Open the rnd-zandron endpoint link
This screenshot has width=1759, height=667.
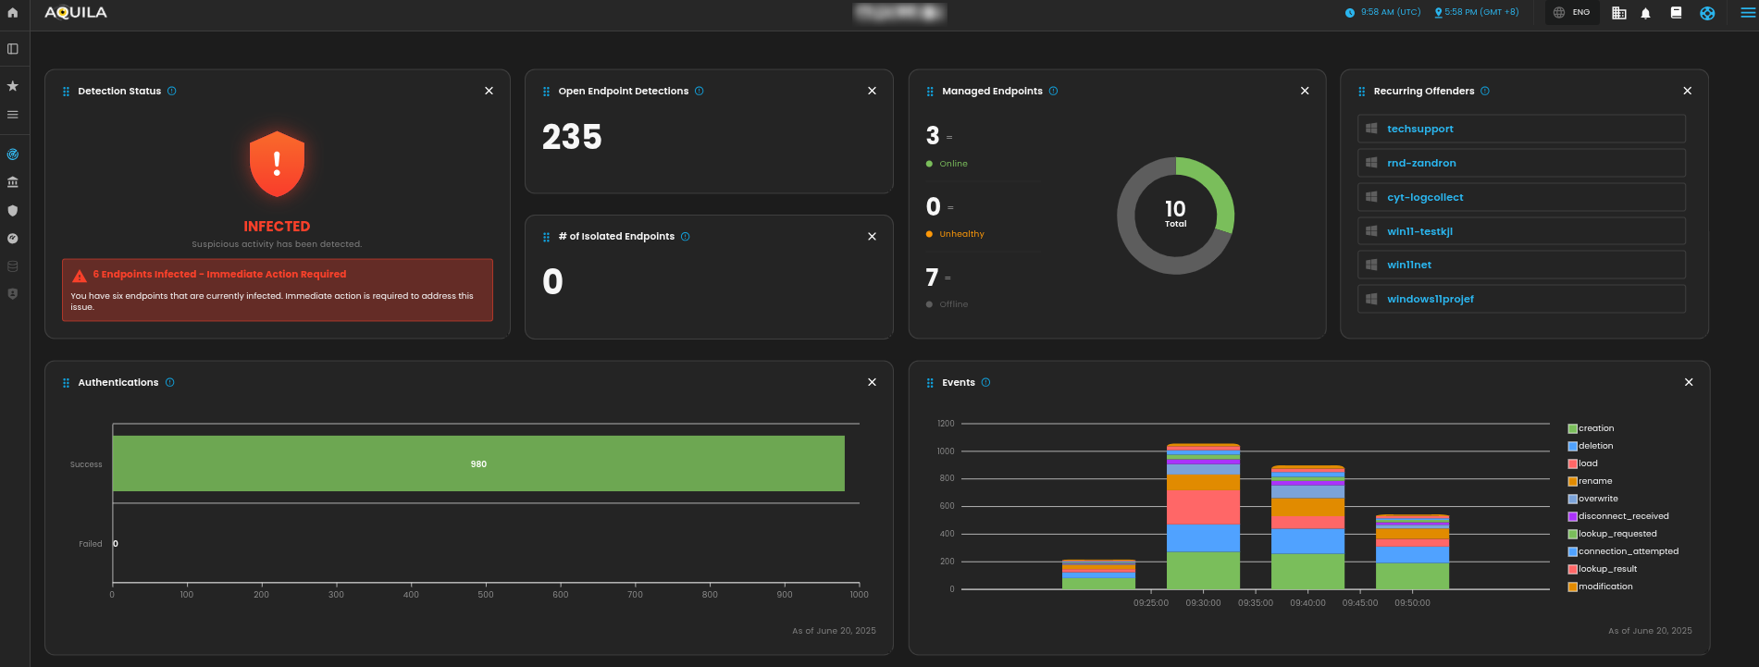point(1421,163)
